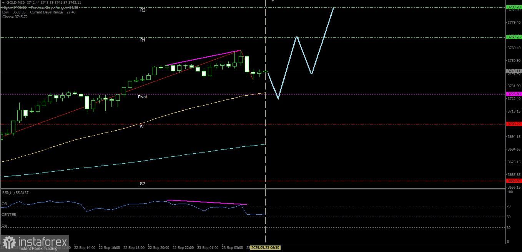This screenshot has width=522, height=252.
Task: Click the RSI scale value 70
Action: point(509,206)
